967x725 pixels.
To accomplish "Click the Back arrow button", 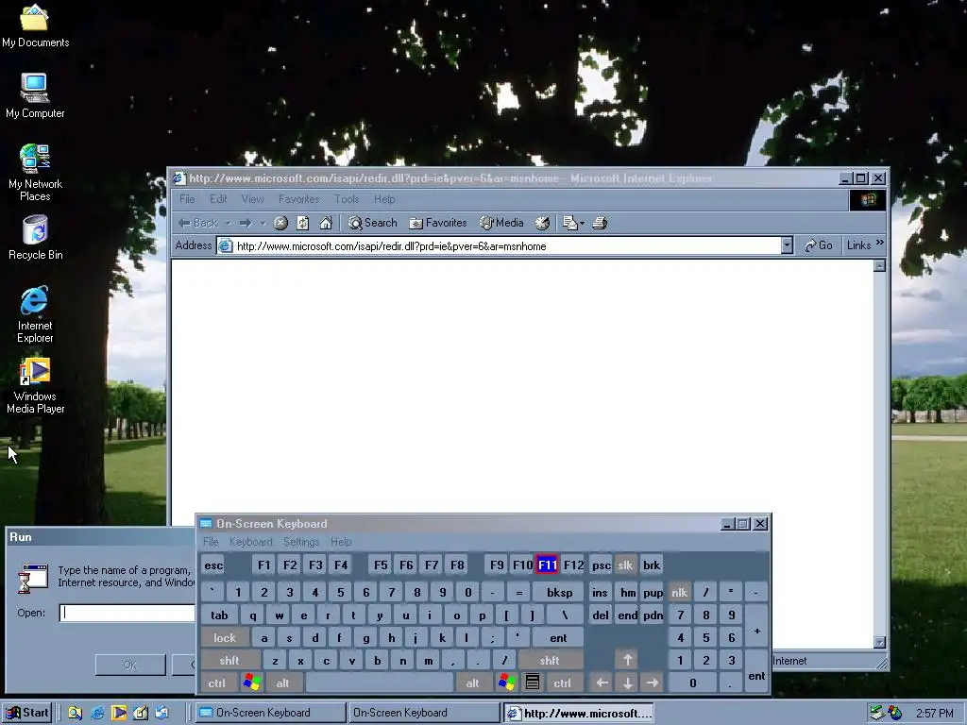I will [197, 223].
